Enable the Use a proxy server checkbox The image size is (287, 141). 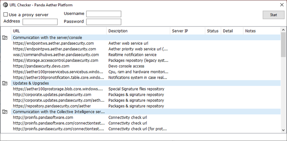click(6, 15)
